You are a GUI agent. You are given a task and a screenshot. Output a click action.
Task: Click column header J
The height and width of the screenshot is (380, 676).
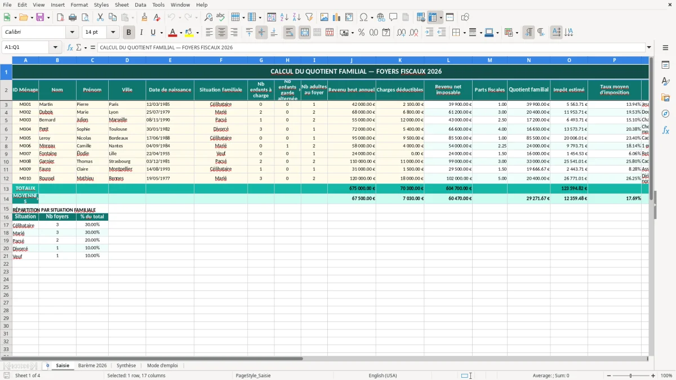pyautogui.click(x=352, y=60)
